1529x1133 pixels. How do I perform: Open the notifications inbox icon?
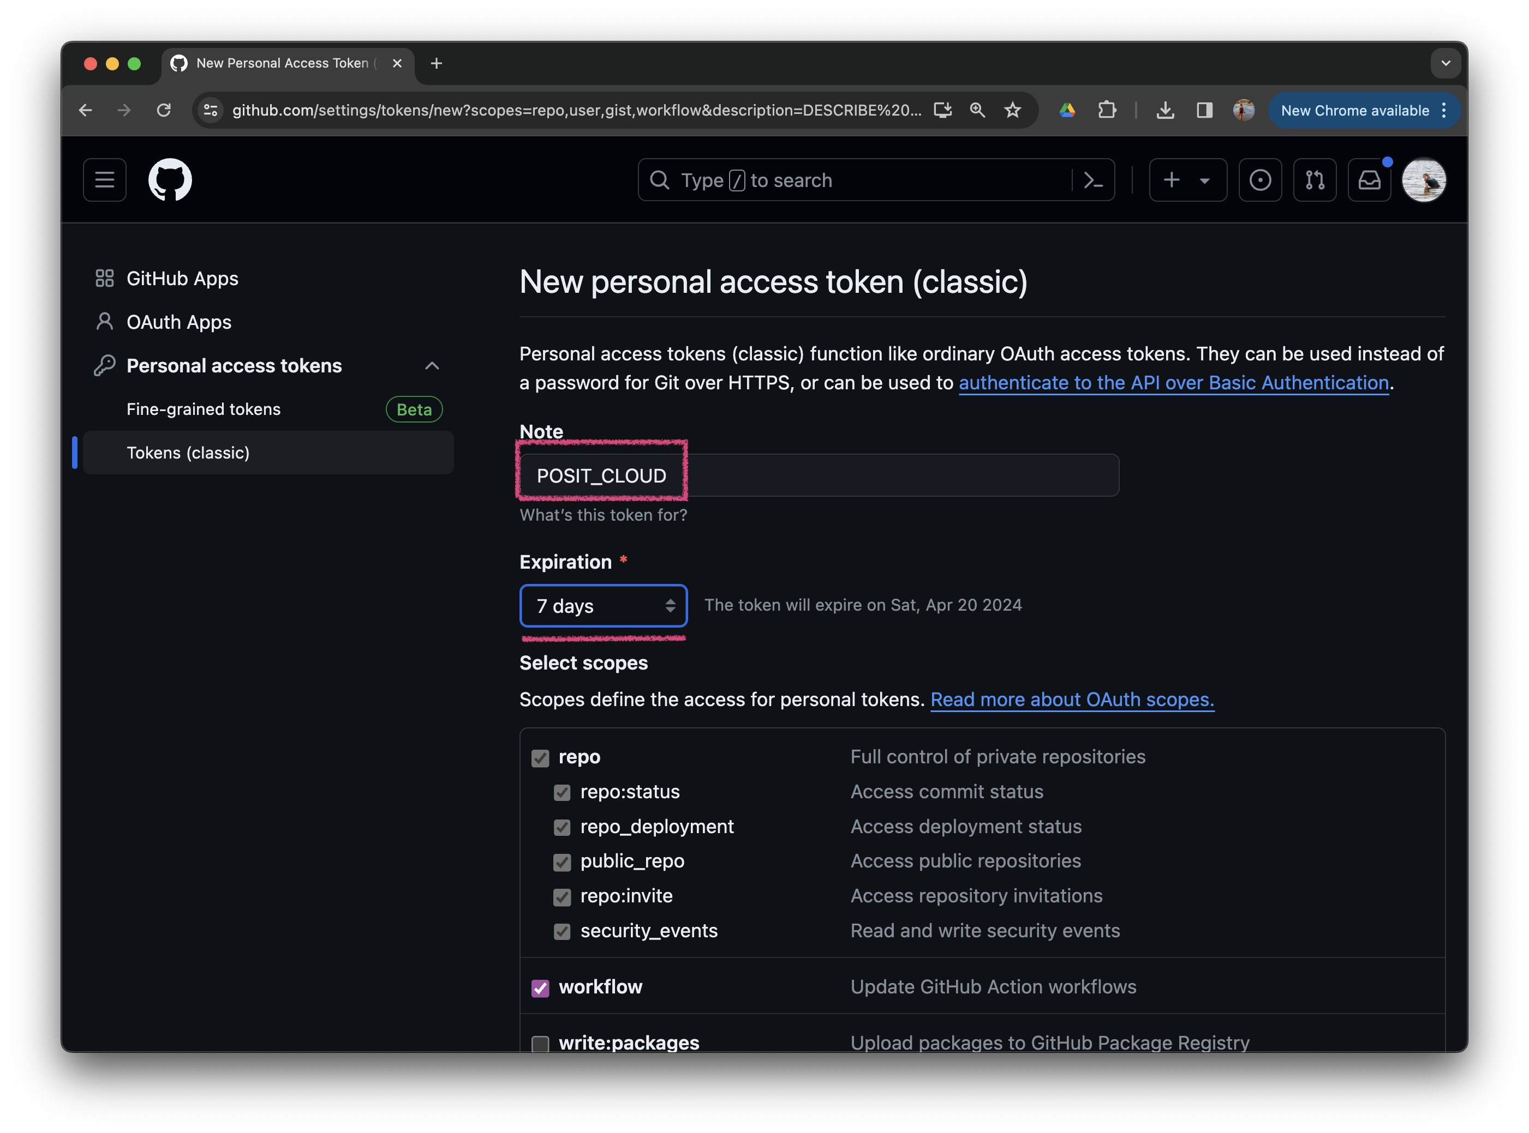pyautogui.click(x=1369, y=180)
